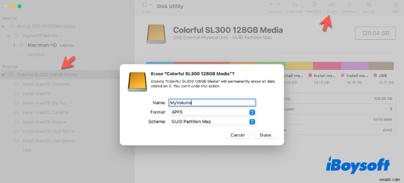
Task: Click the Internal section header in sidebar
Action: point(10,18)
